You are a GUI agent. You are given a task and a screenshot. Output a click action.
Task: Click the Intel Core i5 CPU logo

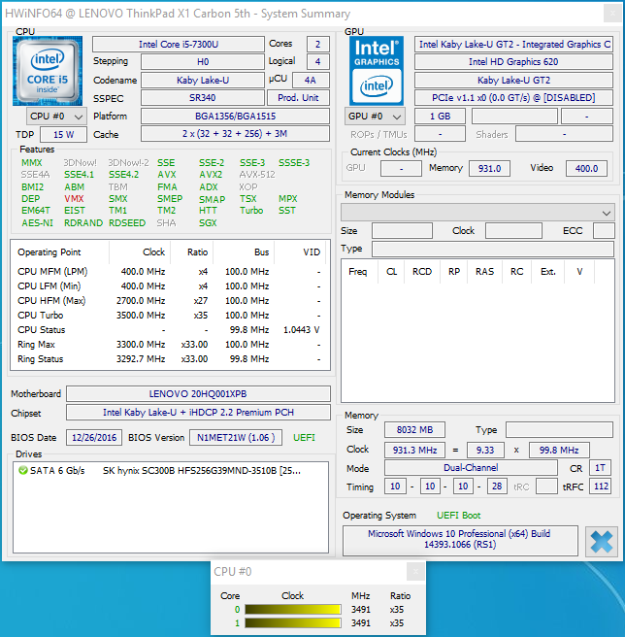pyautogui.click(x=48, y=71)
